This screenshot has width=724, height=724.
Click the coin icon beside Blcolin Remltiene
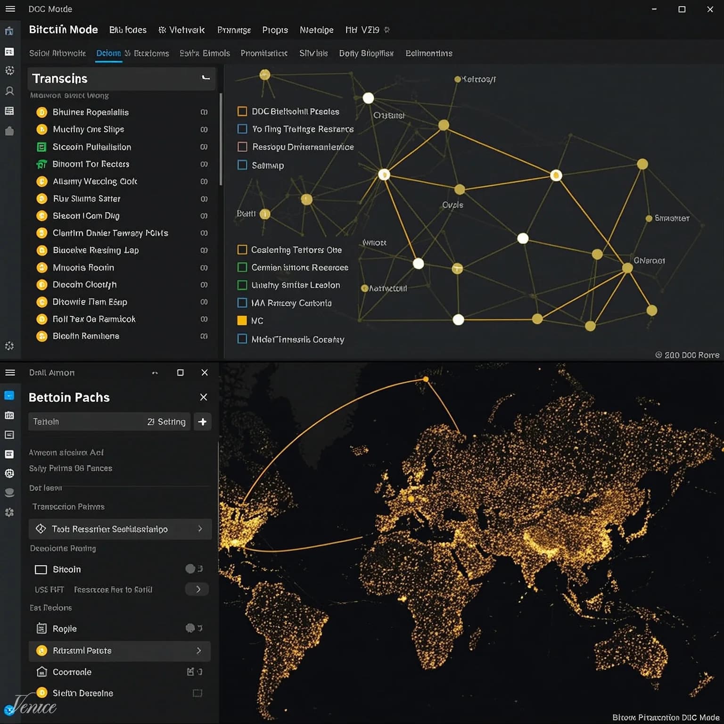(42, 336)
